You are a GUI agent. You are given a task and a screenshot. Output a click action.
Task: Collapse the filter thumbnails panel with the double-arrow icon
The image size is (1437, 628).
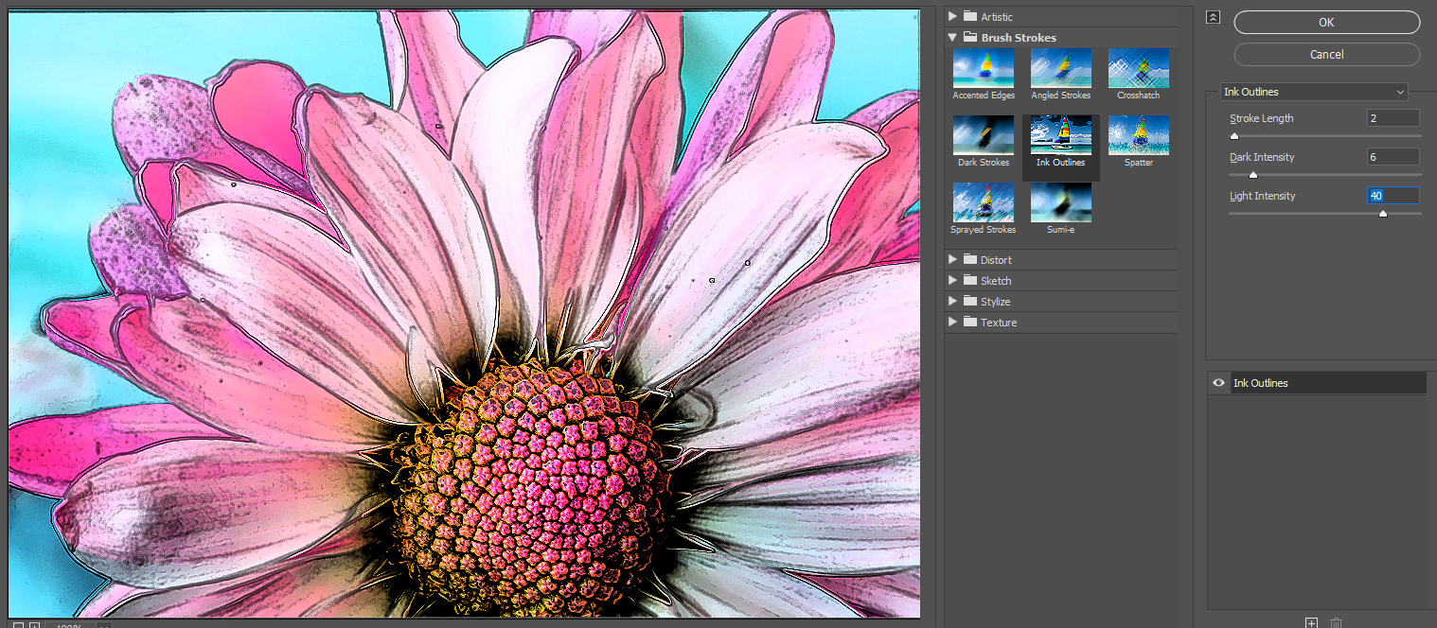(1214, 17)
